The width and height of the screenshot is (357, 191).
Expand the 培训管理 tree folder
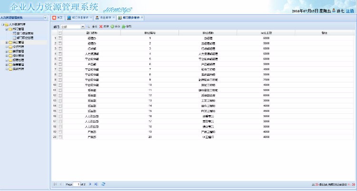(7, 55)
